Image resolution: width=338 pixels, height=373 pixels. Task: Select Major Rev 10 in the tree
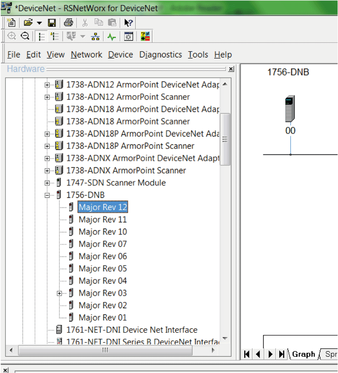(x=103, y=232)
